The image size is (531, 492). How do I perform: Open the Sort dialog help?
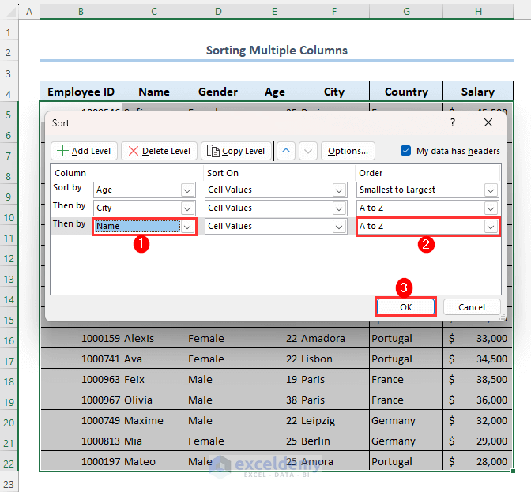pos(453,123)
